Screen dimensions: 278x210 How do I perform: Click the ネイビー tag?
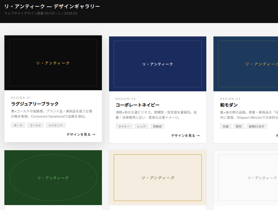[x=124, y=126]
